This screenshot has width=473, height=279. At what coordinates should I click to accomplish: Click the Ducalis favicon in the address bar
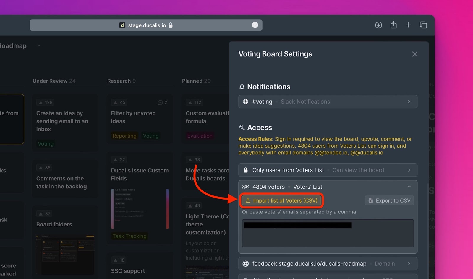122,25
